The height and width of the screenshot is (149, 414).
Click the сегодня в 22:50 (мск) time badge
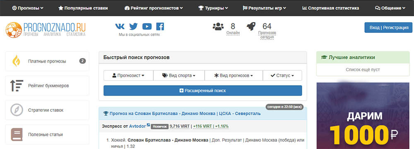point(285,107)
